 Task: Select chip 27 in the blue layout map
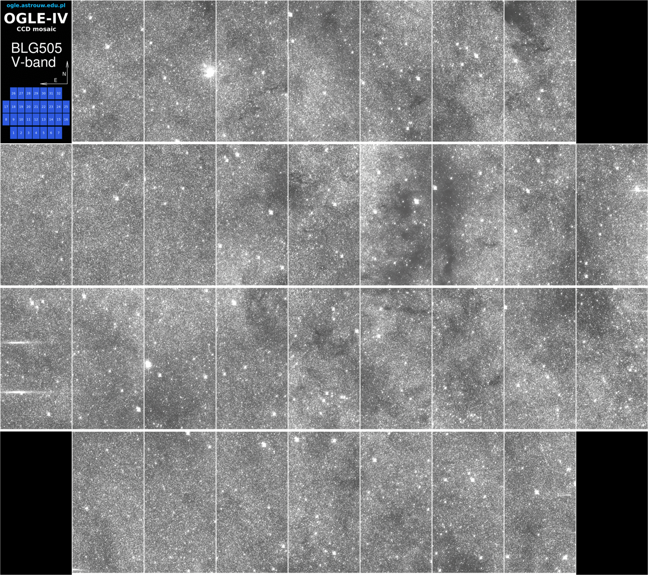pos(21,93)
